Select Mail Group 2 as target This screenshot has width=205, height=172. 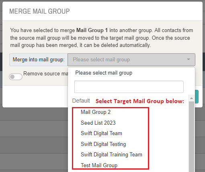tap(96, 112)
